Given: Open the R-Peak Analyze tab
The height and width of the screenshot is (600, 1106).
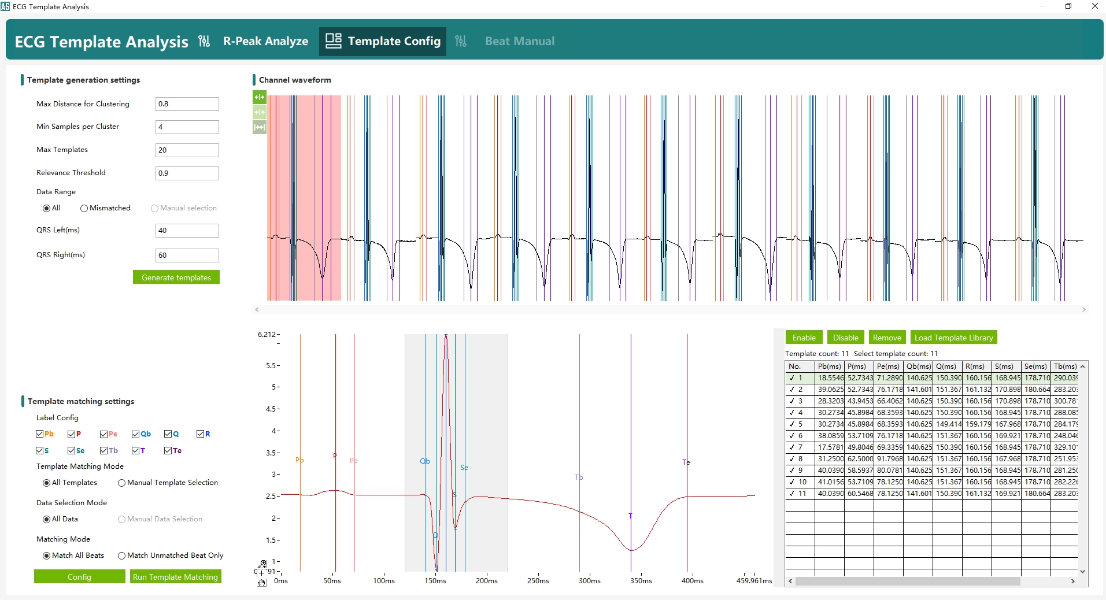Looking at the screenshot, I should [265, 41].
